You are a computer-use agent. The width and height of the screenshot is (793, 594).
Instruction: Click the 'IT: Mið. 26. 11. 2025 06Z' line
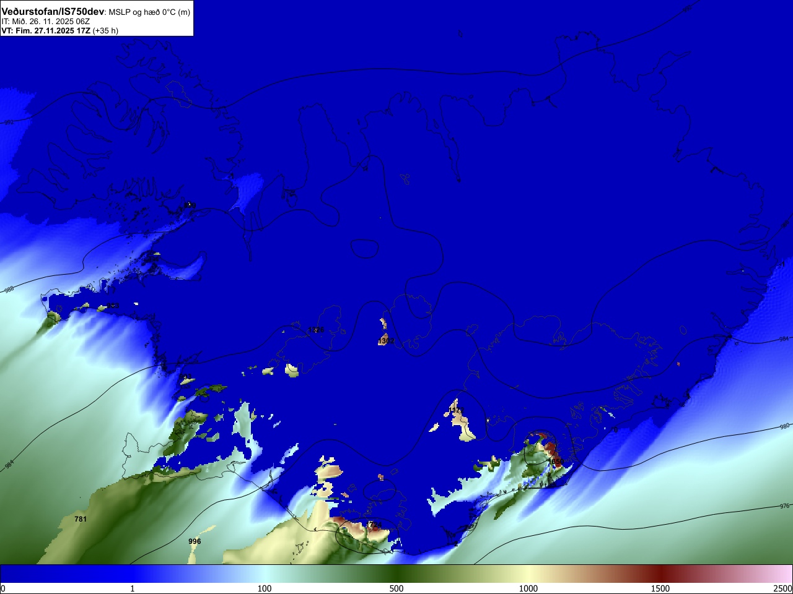(x=45, y=22)
